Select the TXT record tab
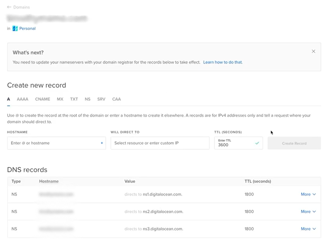This screenshot has width=333, height=251. point(74,99)
